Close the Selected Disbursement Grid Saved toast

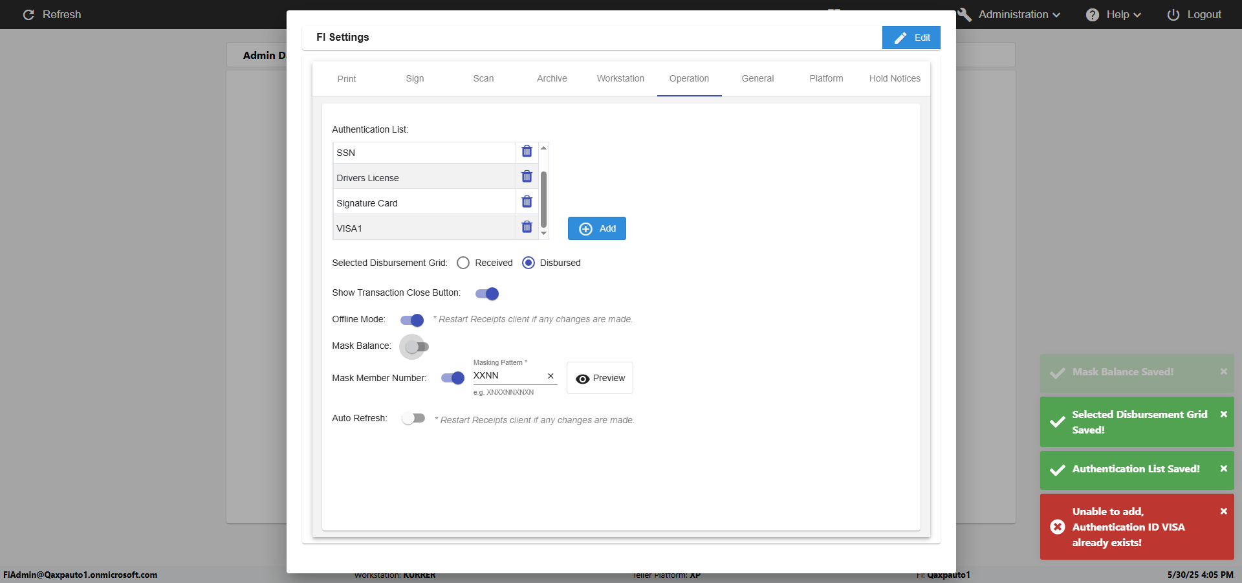click(1223, 414)
